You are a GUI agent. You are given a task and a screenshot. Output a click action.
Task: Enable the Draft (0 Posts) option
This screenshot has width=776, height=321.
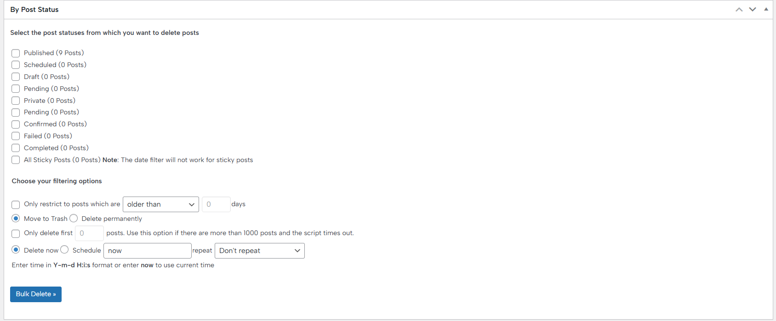(x=16, y=77)
